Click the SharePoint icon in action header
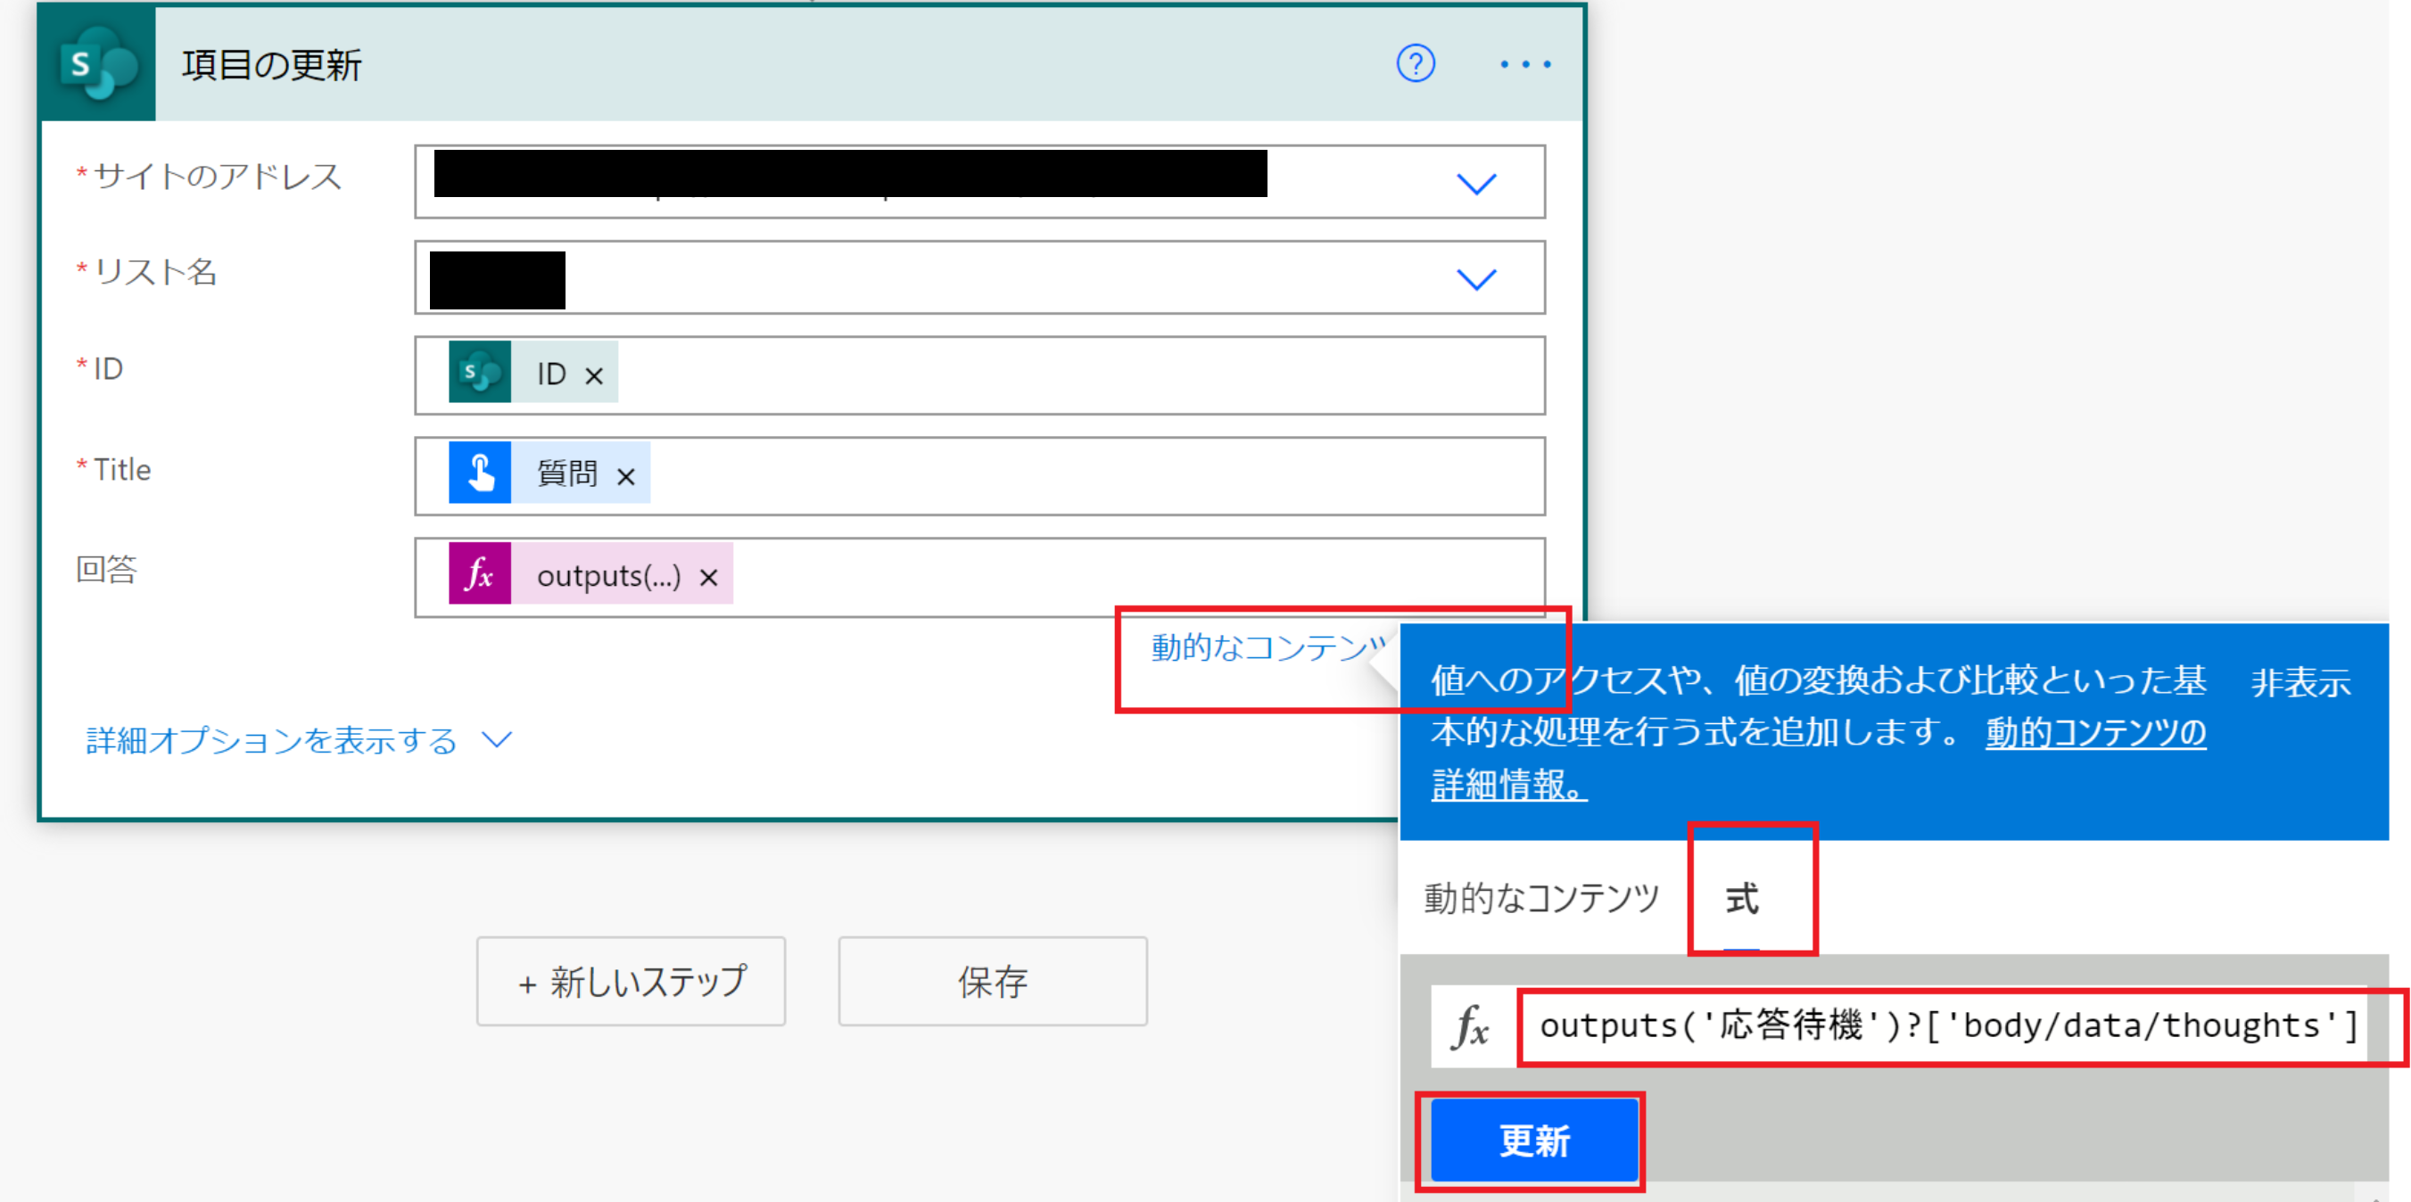This screenshot has height=1202, width=2411. pyautogui.click(x=97, y=63)
